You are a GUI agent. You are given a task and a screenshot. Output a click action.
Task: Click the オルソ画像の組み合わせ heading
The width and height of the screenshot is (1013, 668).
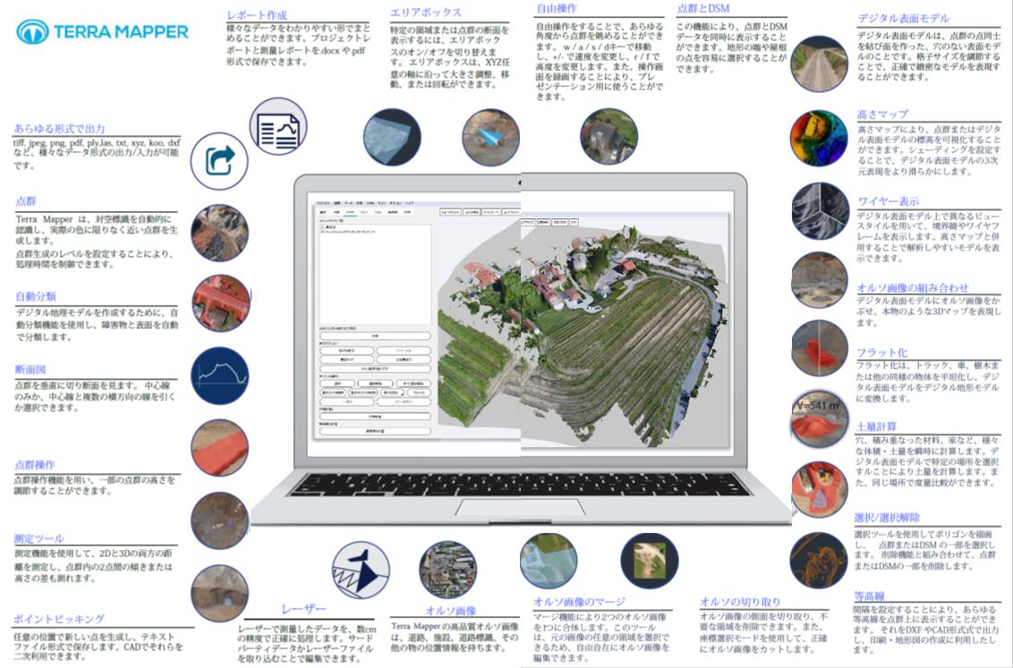click(x=913, y=288)
